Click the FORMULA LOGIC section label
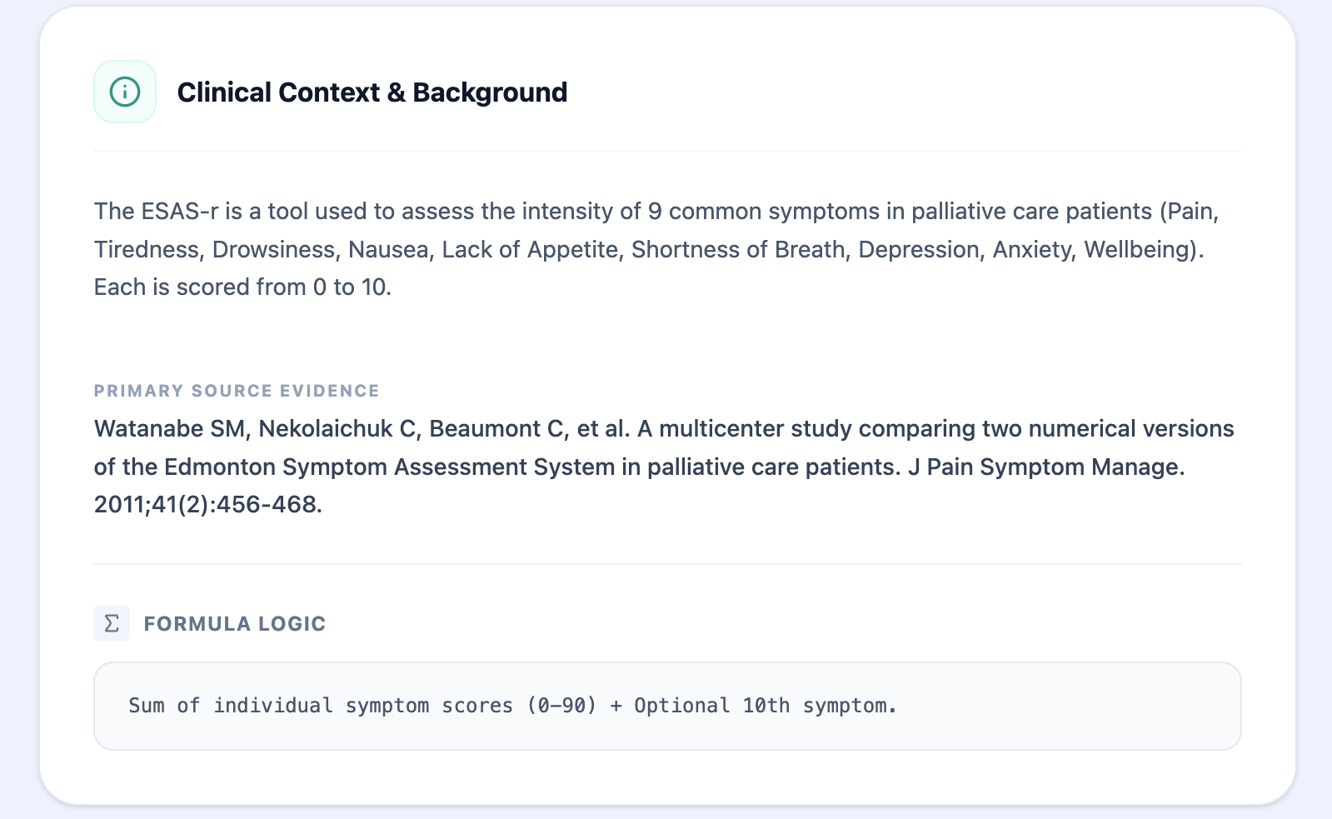Viewport: 1332px width, 819px height. (234, 624)
